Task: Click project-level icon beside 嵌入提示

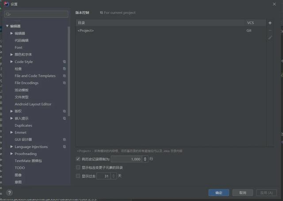Action: [x=64, y=118]
